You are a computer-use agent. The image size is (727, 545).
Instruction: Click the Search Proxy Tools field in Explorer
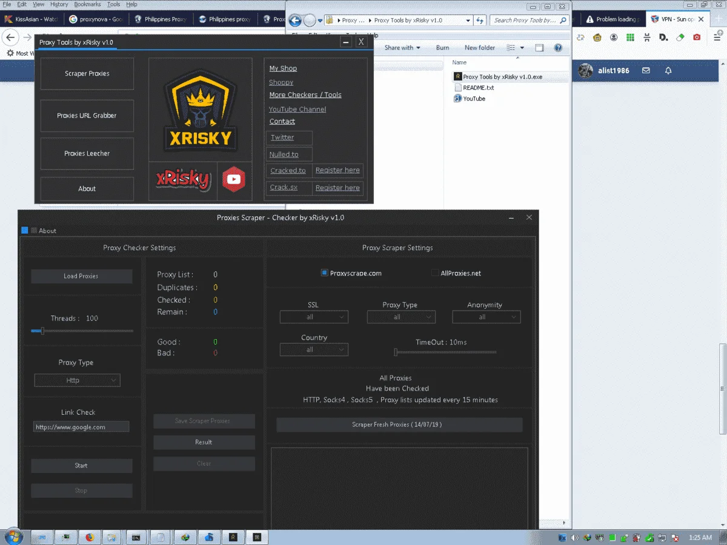click(529, 21)
